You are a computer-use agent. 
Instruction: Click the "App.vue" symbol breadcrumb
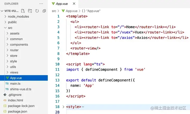click(x=93, y=11)
